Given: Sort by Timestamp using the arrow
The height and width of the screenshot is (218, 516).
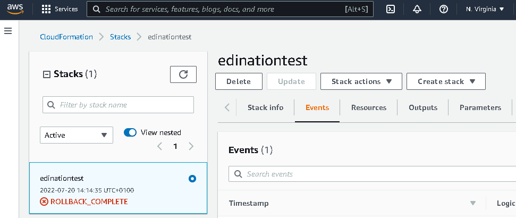Looking at the screenshot, I should pos(473,204).
